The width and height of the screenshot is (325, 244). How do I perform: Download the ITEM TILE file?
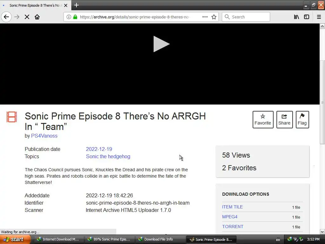[x=232, y=207]
